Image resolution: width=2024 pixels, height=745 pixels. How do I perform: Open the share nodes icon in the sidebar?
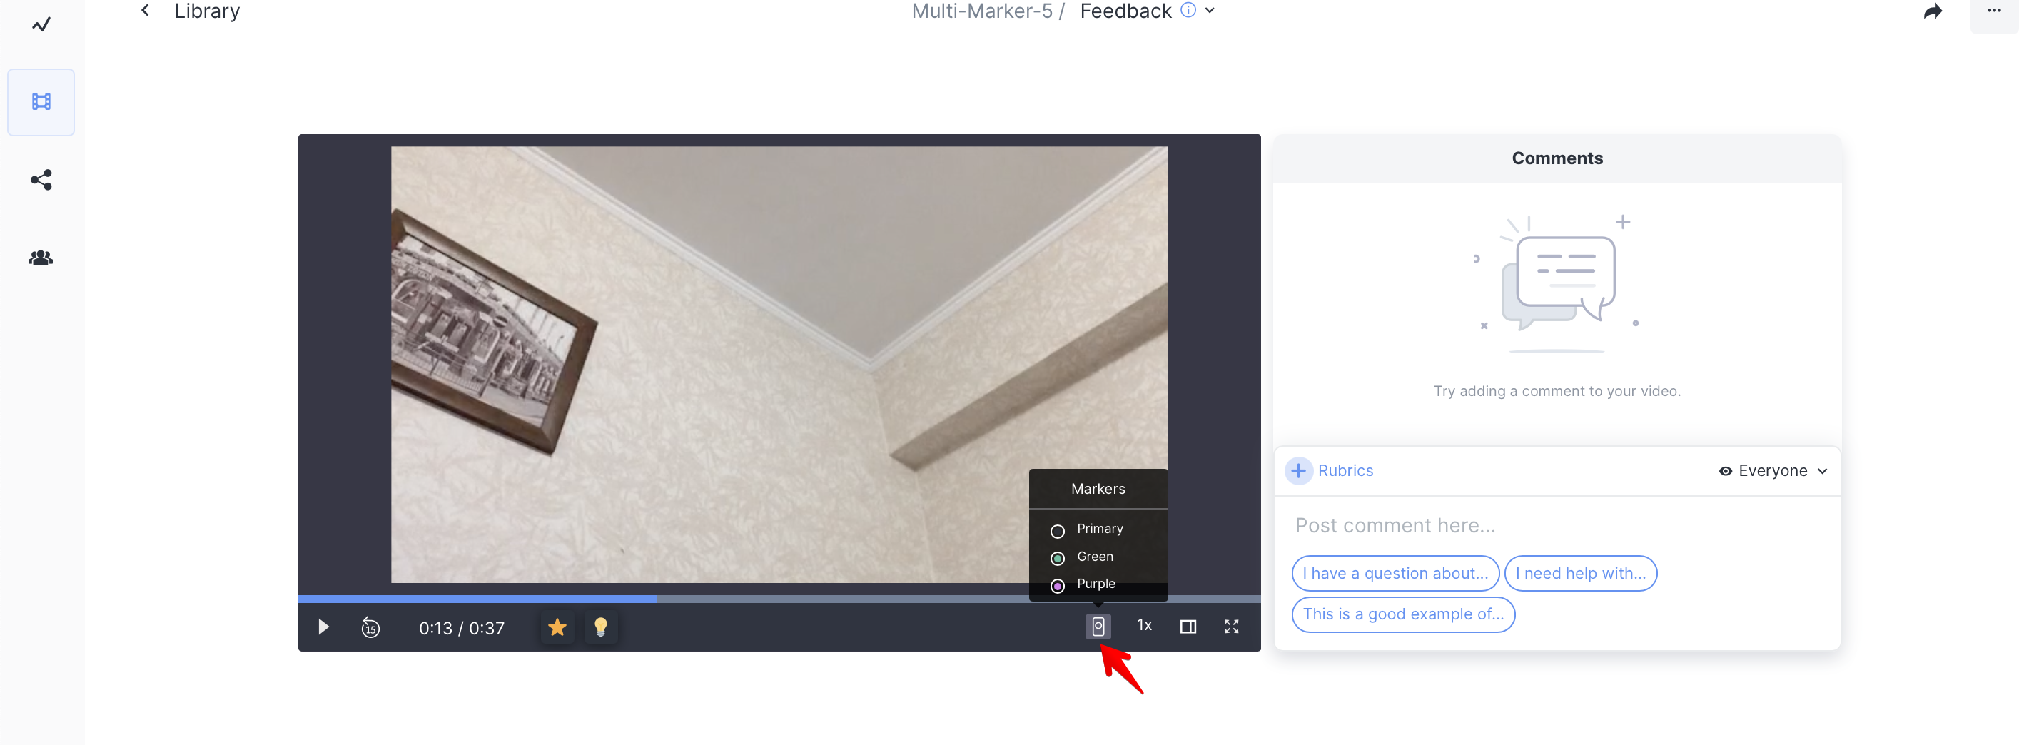[41, 180]
